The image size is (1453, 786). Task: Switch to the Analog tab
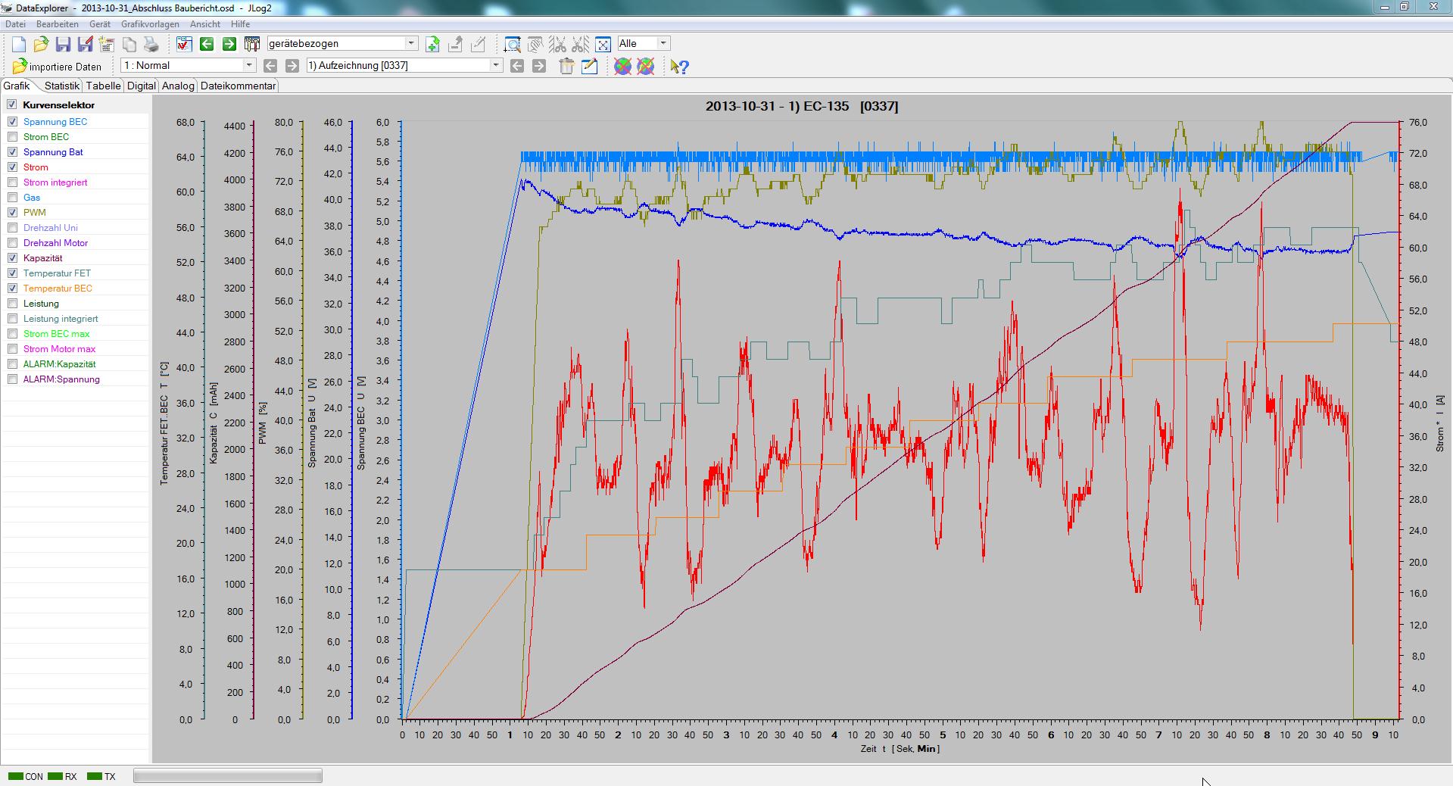point(178,86)
